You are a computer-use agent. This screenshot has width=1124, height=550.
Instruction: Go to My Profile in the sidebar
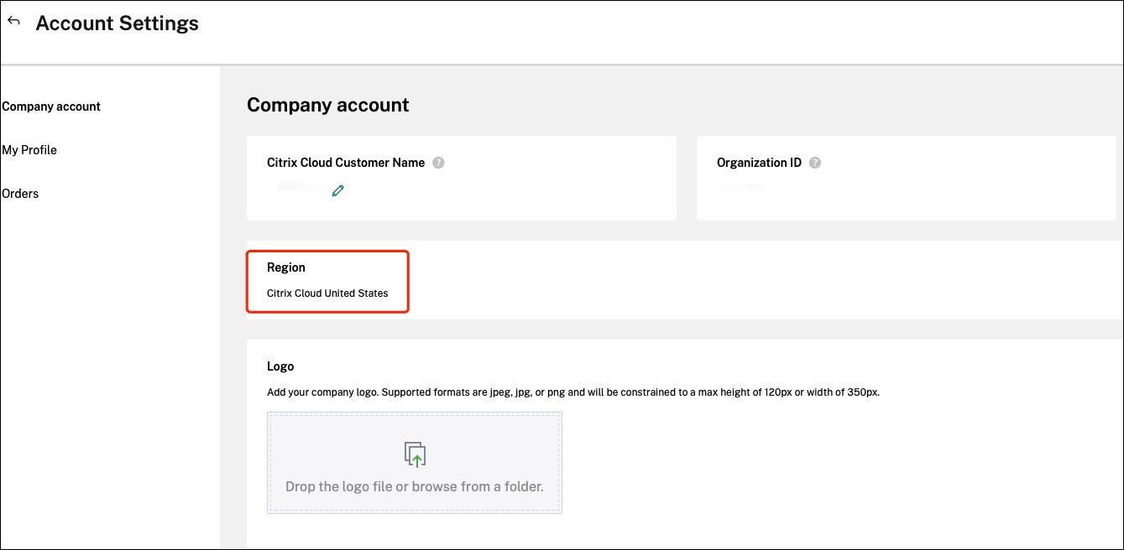tap(29, 150)
